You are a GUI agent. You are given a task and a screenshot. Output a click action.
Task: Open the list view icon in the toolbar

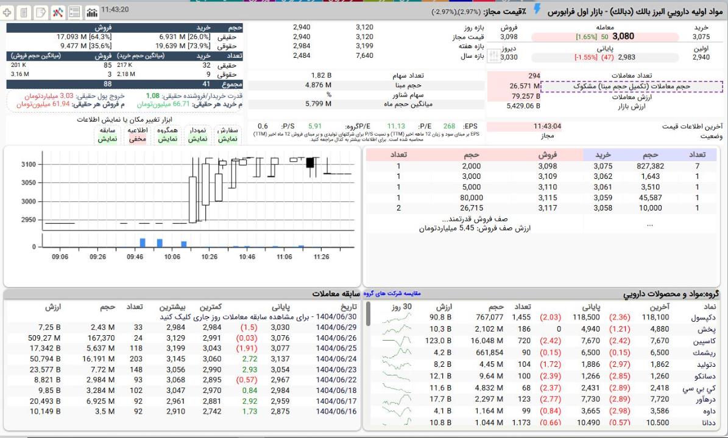(75, 12)
